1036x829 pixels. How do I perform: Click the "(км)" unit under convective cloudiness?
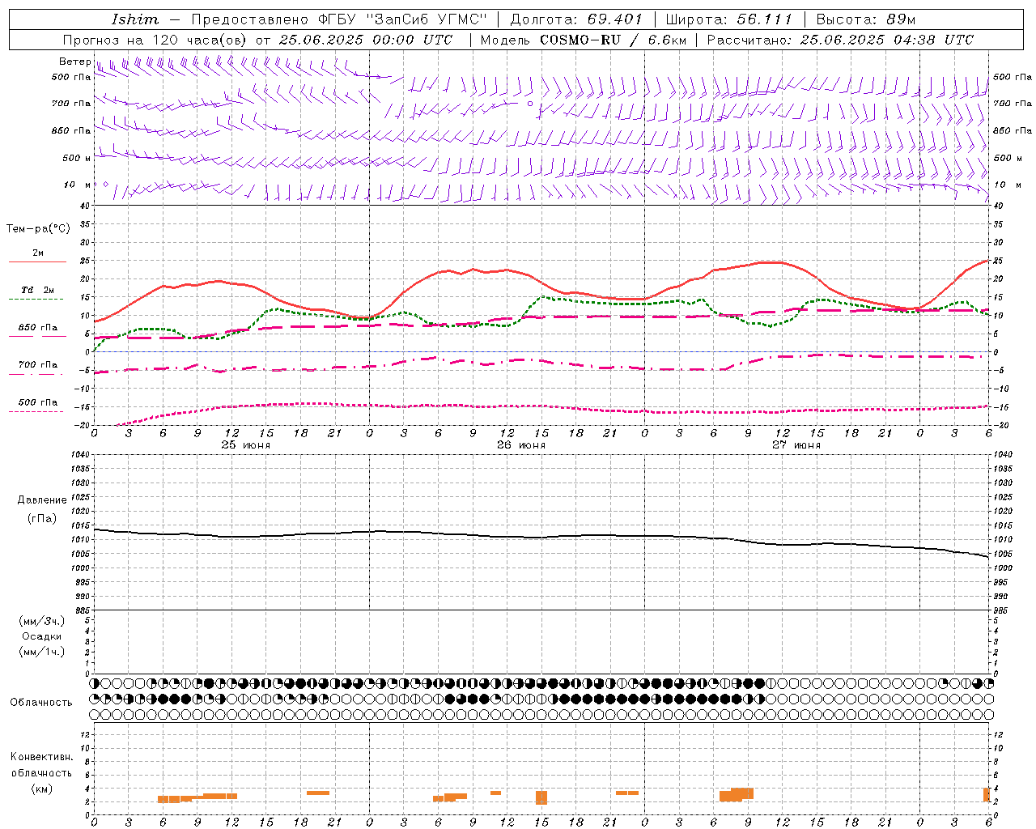[x=42, y=789]
